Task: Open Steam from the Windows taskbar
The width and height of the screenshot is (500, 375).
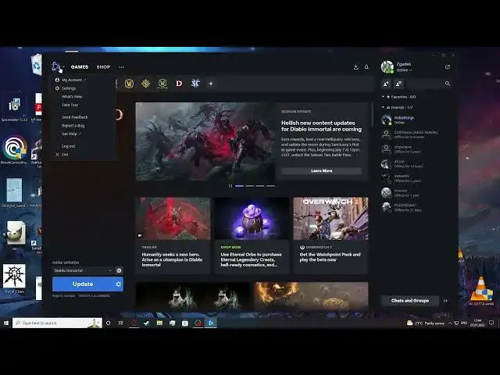Action: click(146, 323)
